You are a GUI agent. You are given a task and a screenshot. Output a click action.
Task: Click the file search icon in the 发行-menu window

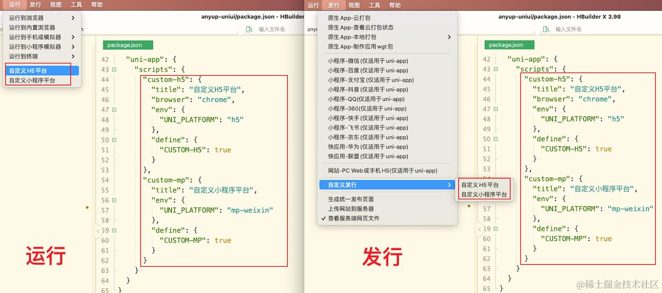(x=547, y=29)
